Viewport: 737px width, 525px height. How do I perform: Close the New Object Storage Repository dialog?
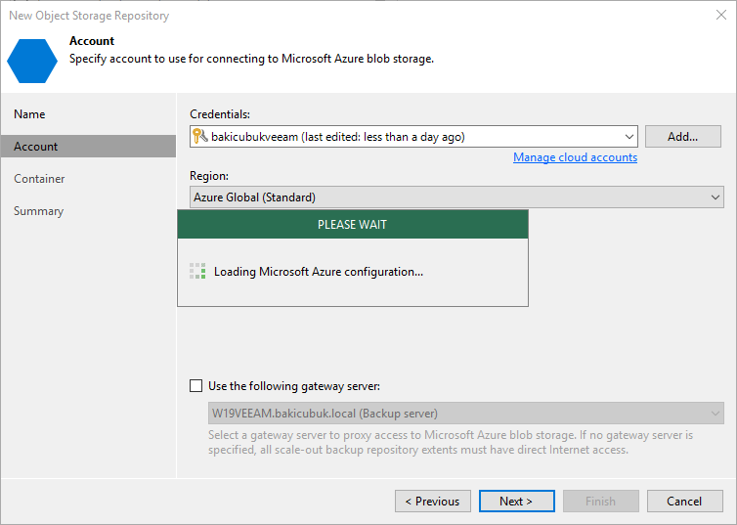[721, 15]
